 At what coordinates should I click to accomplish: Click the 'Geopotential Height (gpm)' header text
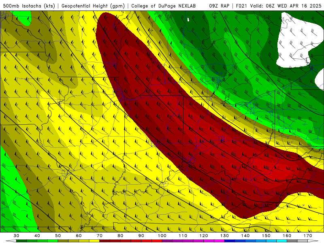(93, 6)
